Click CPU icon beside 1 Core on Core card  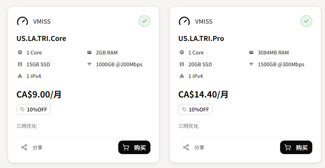coord(20,52)
